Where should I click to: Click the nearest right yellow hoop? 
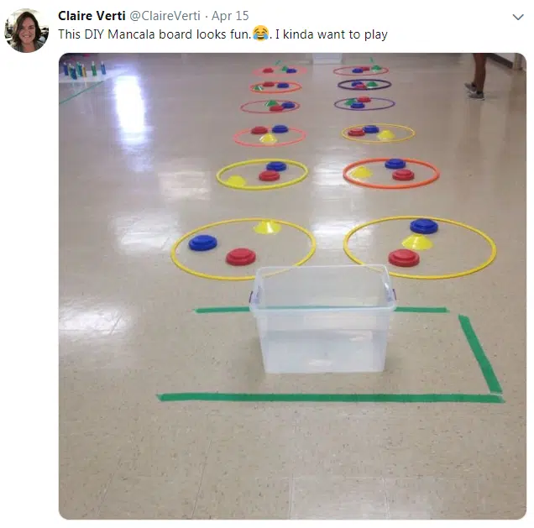[420, 248]
